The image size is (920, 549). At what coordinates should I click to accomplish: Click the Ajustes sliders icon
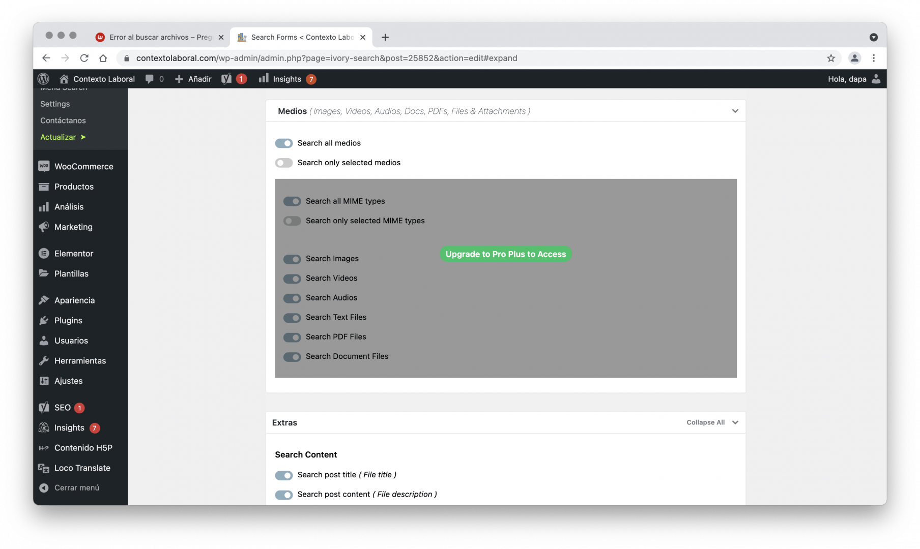(44, 381)
